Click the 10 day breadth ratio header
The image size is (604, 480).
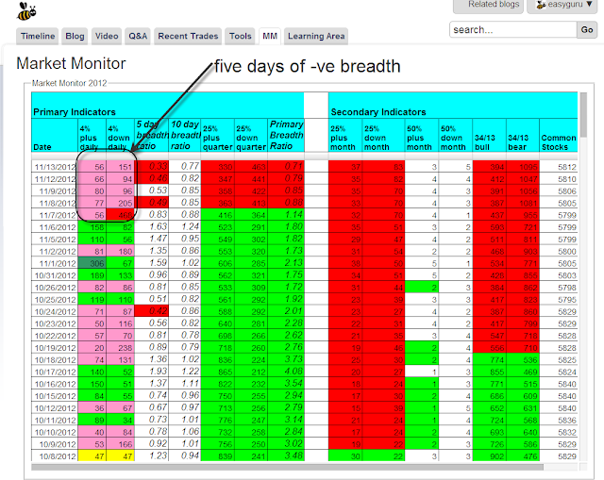coord(185,136)
